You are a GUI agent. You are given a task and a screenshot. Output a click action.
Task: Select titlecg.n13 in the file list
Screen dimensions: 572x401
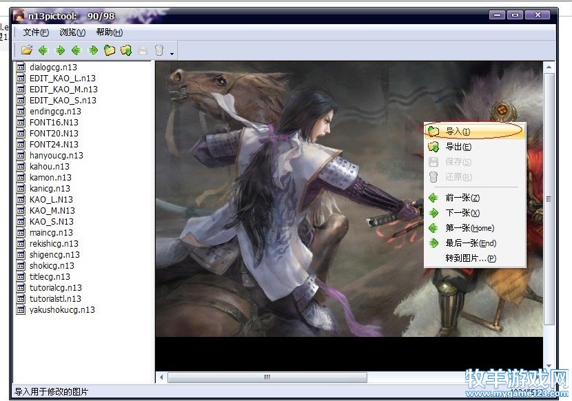[x=50, y=276]
